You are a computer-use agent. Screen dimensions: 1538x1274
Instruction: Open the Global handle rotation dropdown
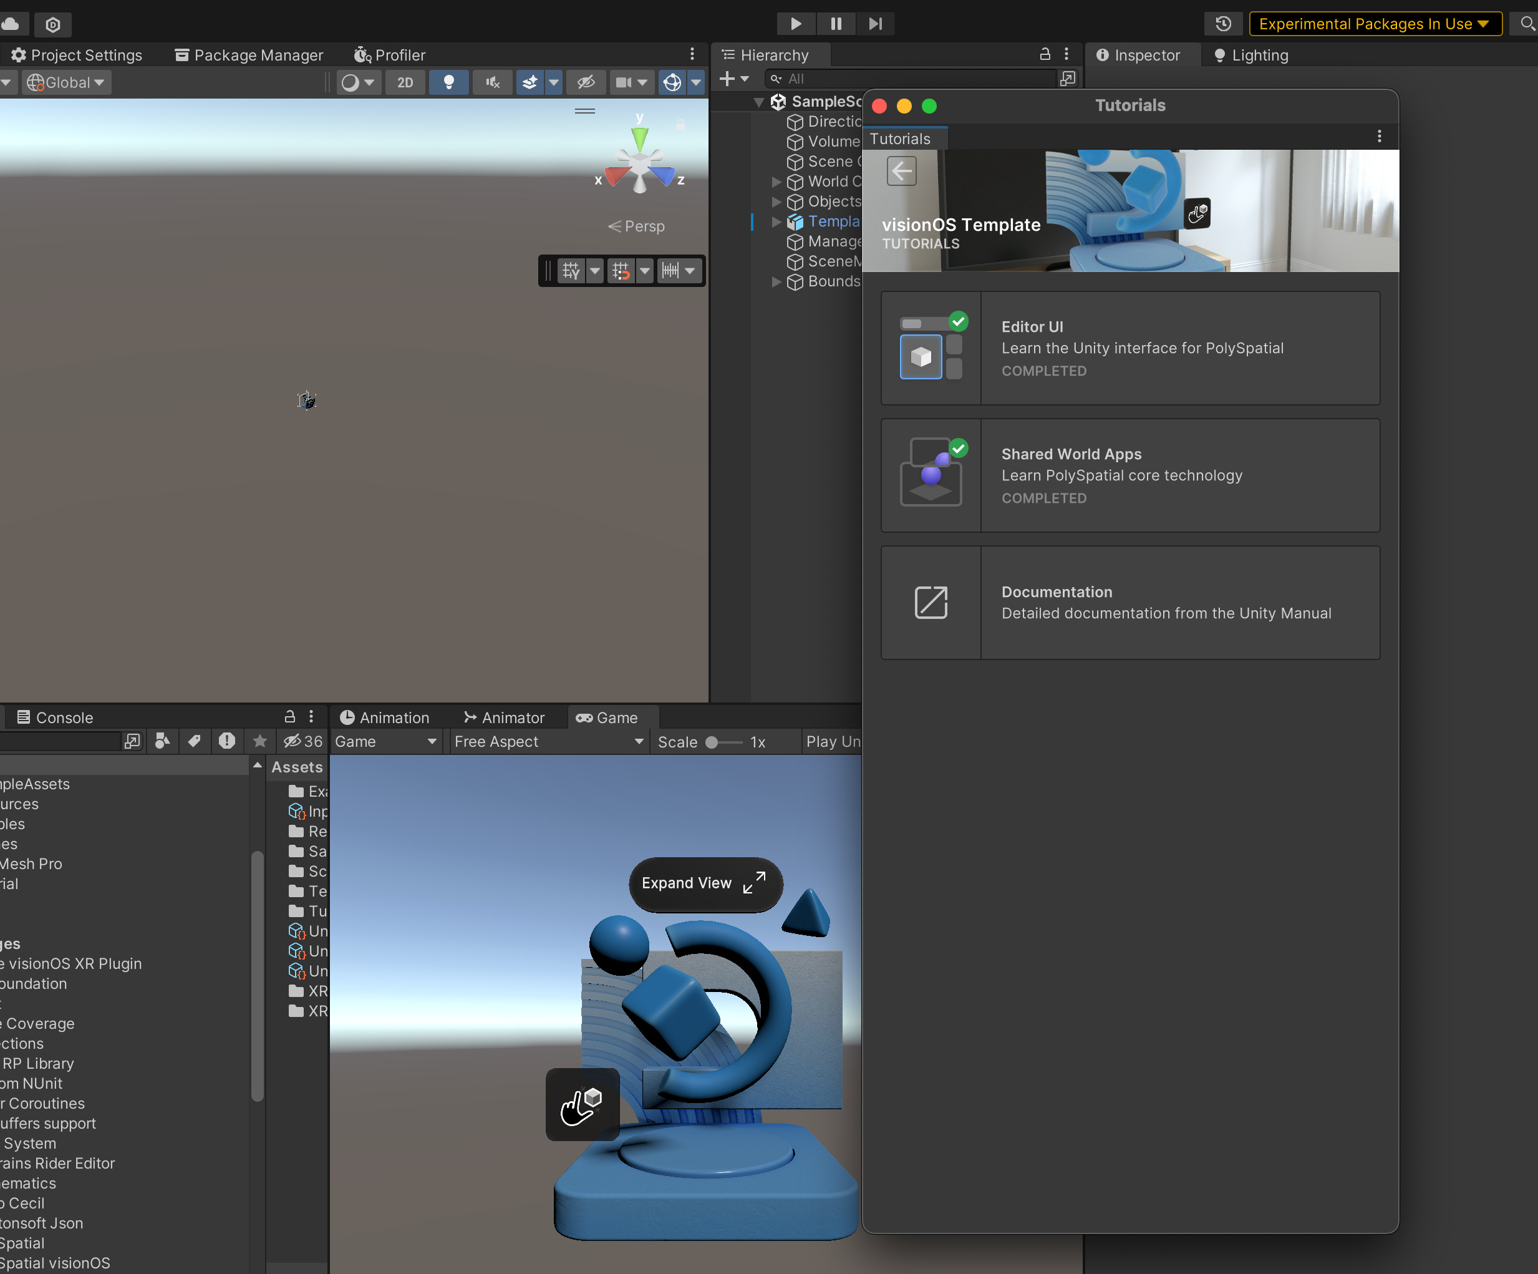(66, 82)
